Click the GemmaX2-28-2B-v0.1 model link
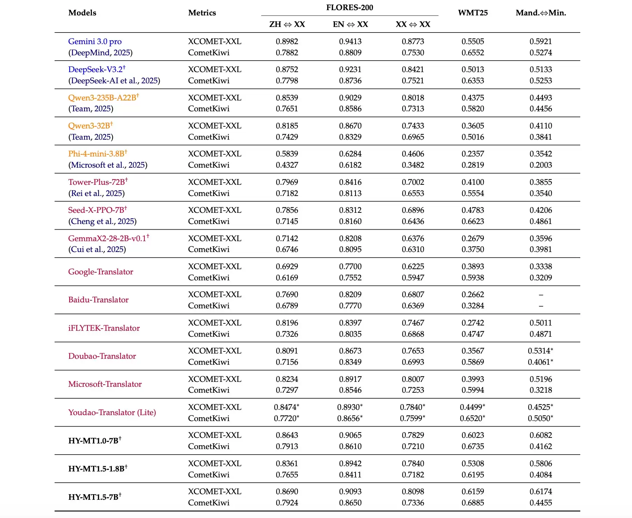The image size is (632, 518). [107, 238]
